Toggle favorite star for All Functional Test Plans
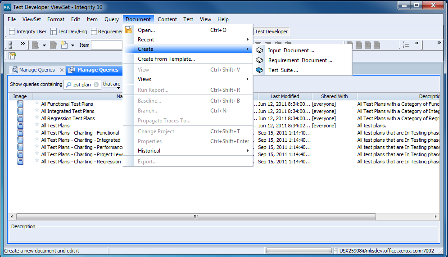This screenshot has width=448, height=257. pos(37,103)
